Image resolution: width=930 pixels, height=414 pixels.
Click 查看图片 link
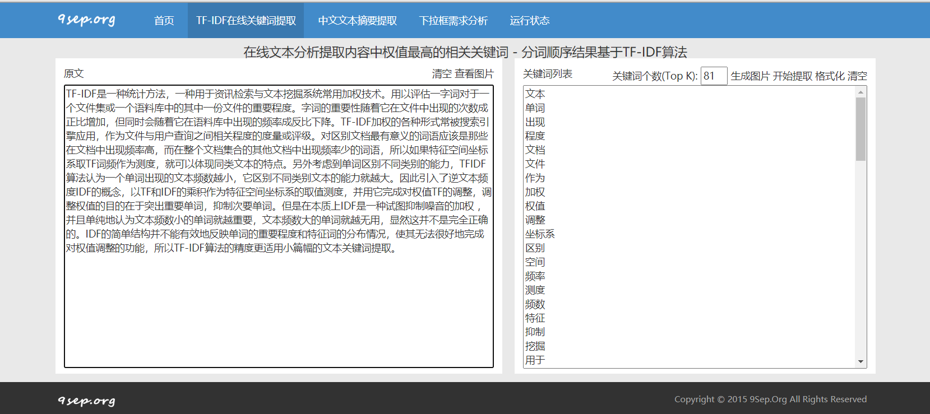(474, 74)
